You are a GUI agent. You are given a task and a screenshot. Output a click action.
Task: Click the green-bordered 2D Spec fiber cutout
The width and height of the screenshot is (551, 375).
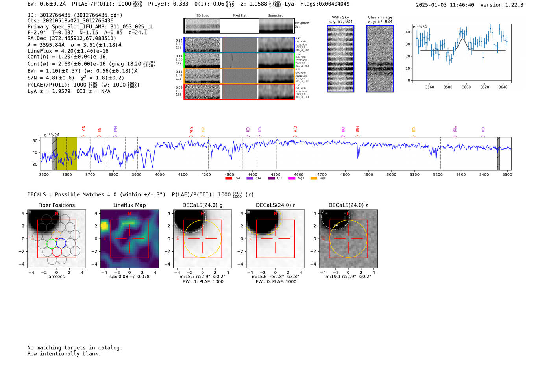[x=203, y=61]
